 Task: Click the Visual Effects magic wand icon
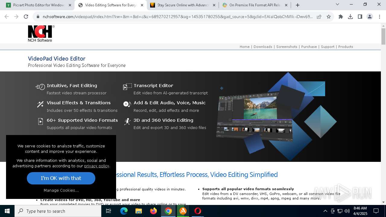tap(40, 104)
